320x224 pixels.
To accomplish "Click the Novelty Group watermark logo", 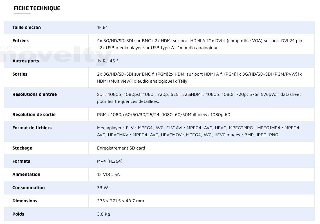I will coord(53,54).
